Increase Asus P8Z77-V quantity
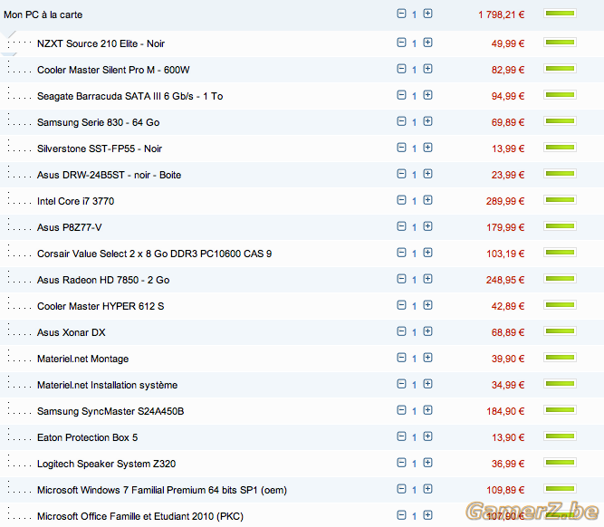The image size is (604, 527). pyautogui.click(x=427, y=226)
